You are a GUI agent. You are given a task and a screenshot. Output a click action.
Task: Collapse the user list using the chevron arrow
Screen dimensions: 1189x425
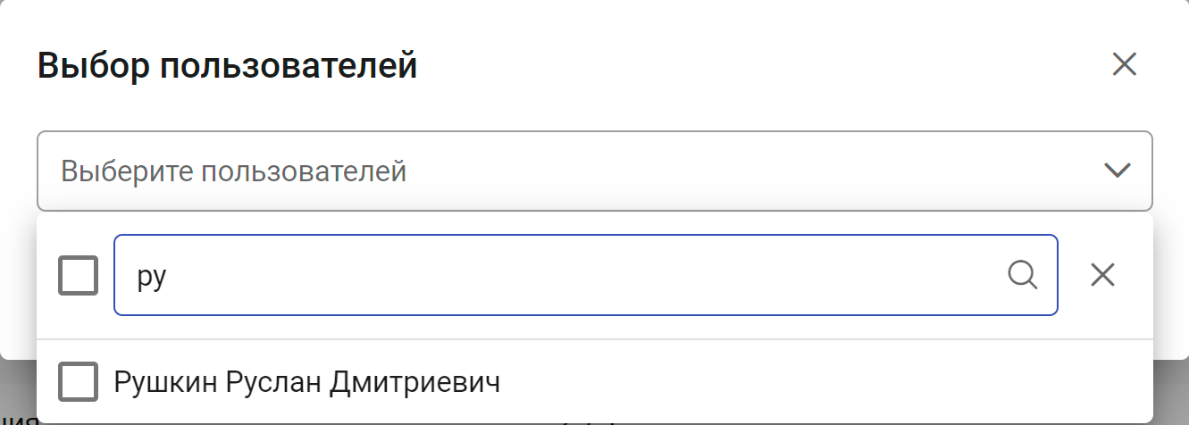[1118, 171]
